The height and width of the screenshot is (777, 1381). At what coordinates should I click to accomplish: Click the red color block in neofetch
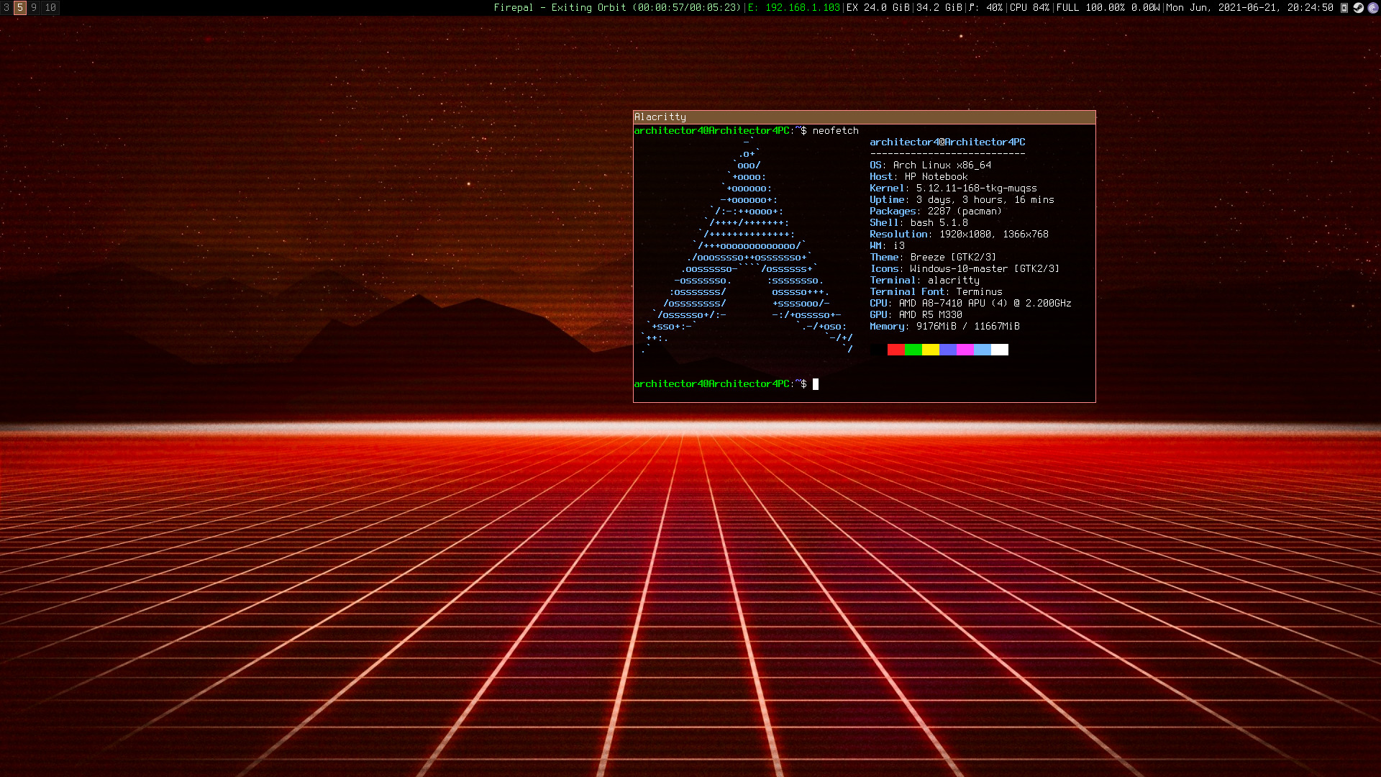click(x=895, y=350)
